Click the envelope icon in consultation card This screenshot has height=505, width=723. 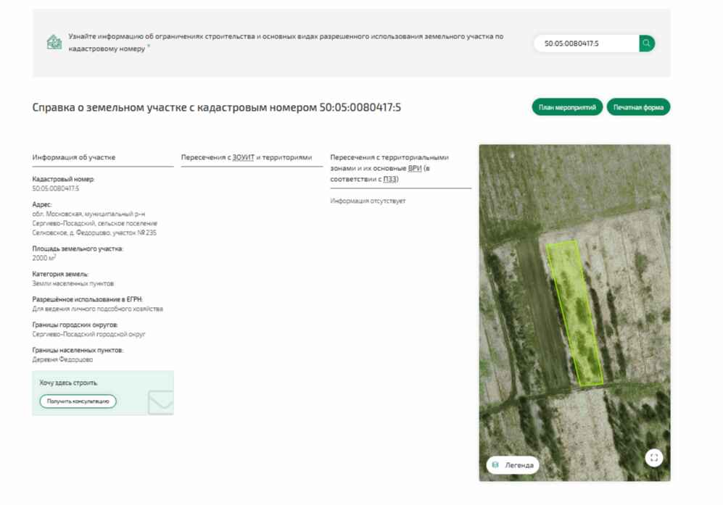161,402
